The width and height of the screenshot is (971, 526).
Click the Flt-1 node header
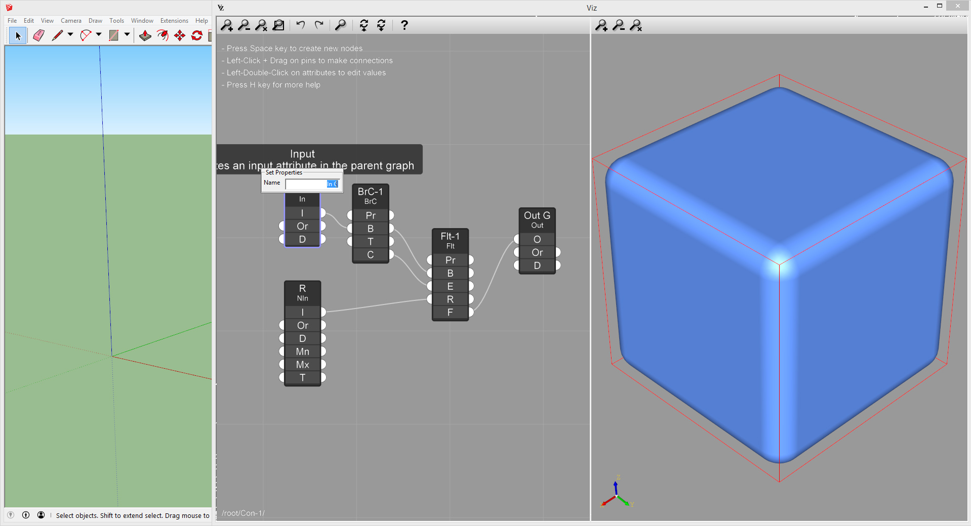coord(450,241)
